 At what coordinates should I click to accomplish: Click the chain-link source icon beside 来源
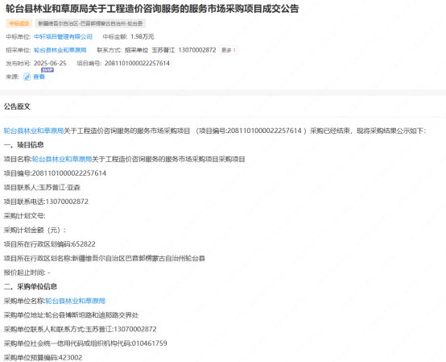pyautogui.click(x=27, y=77)
